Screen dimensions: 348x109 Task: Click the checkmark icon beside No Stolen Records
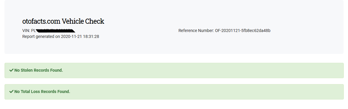click(11, 70)
